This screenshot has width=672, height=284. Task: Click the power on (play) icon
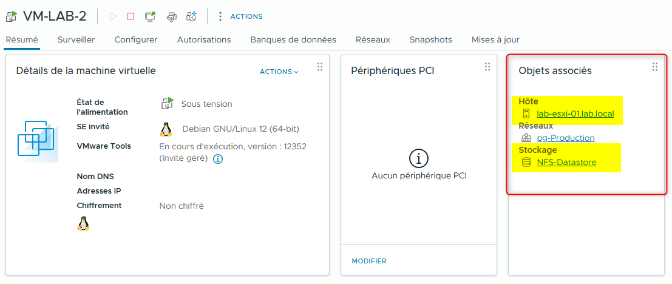coord(113,17)
